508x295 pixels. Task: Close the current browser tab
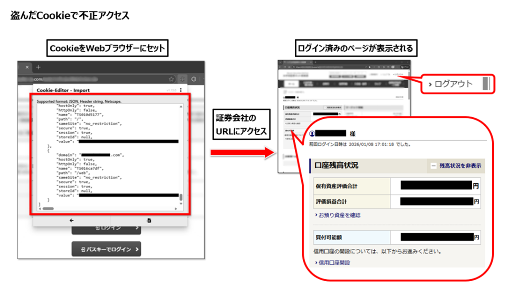coord(27,67)
